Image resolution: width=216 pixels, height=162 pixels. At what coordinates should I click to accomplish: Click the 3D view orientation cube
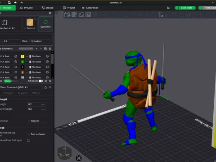coord(64,153)
